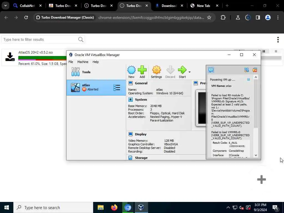Image resolution: width=284 pixels, height=213 pixels.
Task: Open Chrome Labs flask icon
Action: click(238, 17)
